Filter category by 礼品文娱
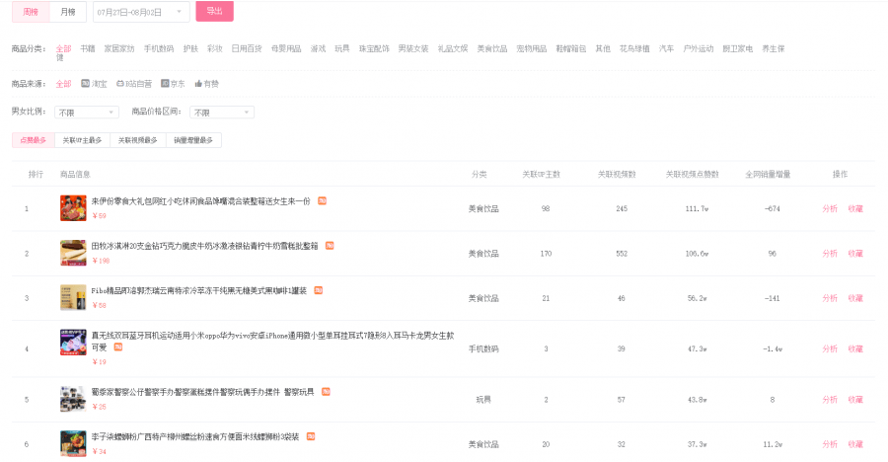Screen dimensions: 888x462 [x=453, y=48]
